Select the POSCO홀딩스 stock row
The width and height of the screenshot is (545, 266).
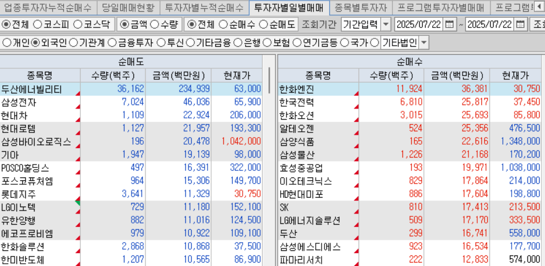[x=131, y=168]
